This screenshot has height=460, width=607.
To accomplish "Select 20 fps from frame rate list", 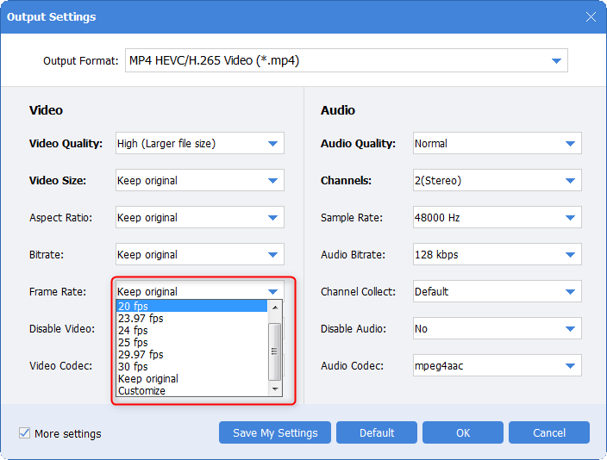I will pos(192,306).
